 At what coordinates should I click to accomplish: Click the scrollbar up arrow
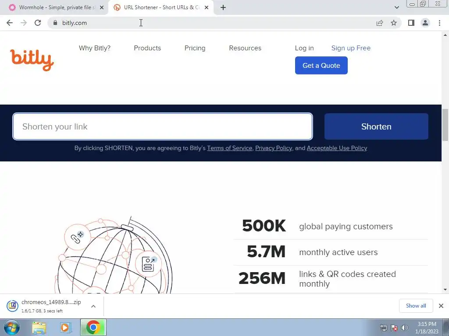[x=445, y=35]
